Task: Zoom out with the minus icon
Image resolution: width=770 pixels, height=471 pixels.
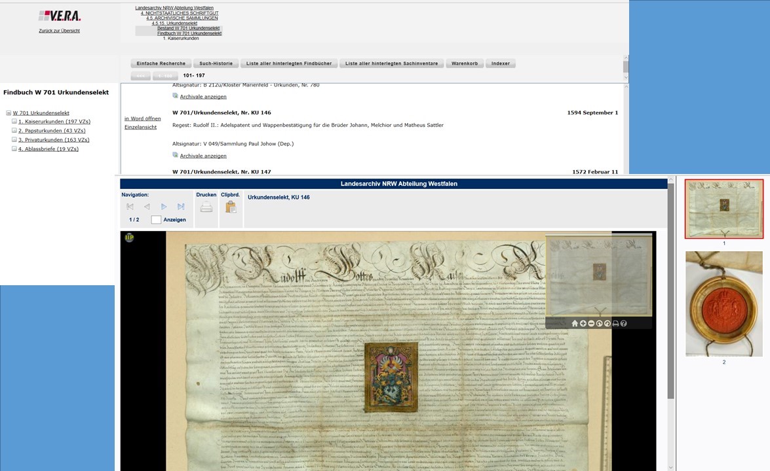Action: [x=591, y=323]
